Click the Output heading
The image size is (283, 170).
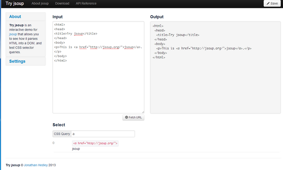click(x=157, y=17)
